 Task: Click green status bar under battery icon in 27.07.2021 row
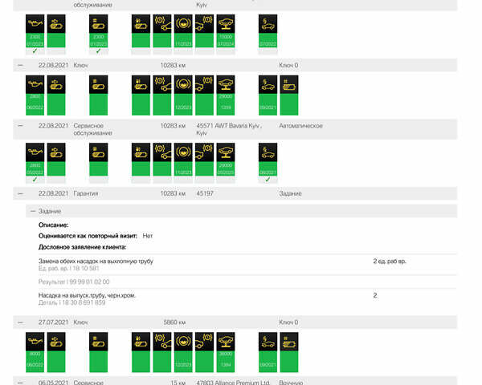[288, 358]
